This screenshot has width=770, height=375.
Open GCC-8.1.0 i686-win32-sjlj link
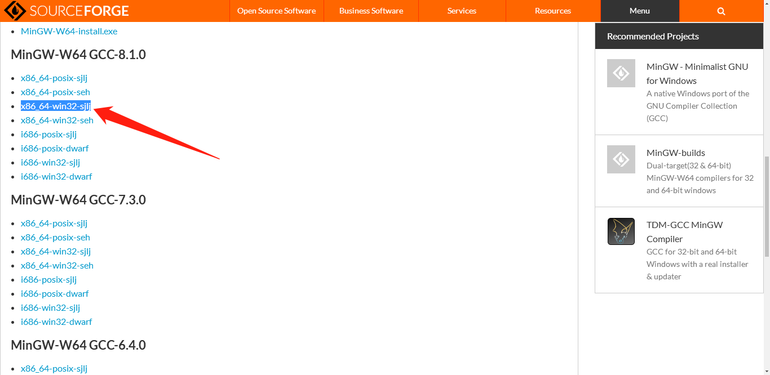(x=50, y=162)
